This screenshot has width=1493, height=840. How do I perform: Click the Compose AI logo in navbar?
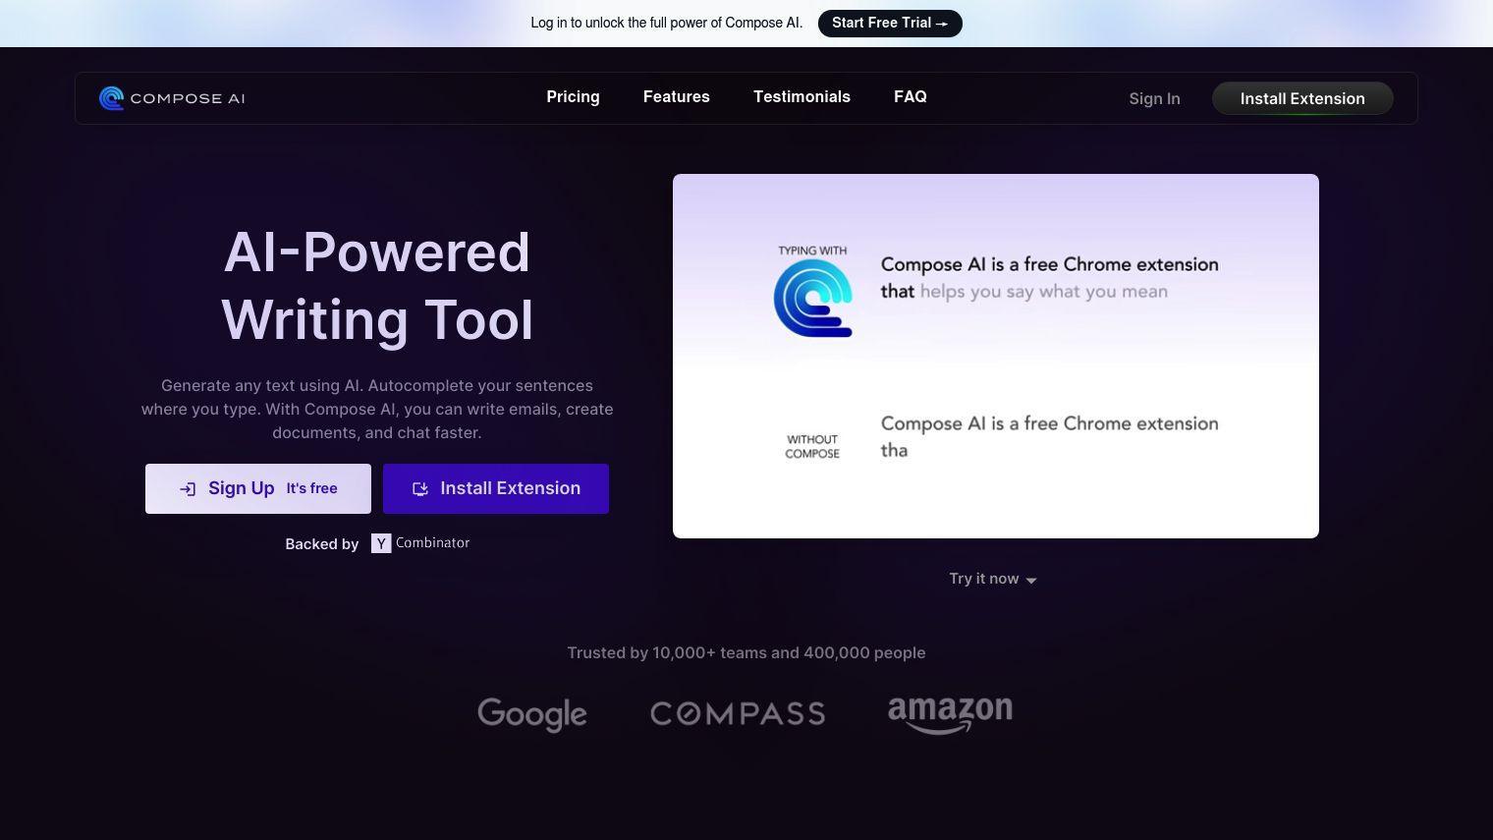(x=172, y=98)
